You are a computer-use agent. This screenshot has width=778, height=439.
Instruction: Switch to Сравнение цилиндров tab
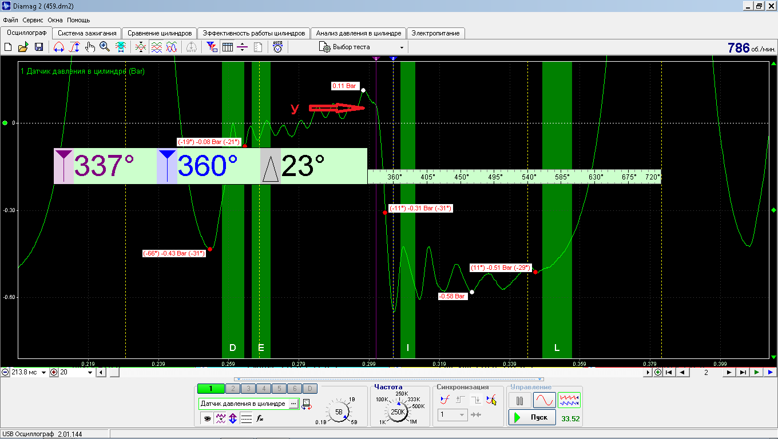(160, 33)
